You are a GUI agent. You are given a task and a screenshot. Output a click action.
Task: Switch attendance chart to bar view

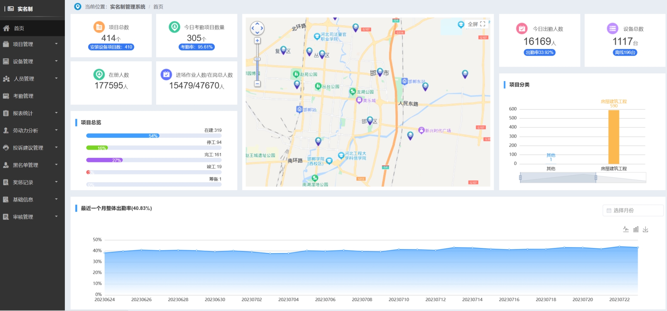coord(636,229)
